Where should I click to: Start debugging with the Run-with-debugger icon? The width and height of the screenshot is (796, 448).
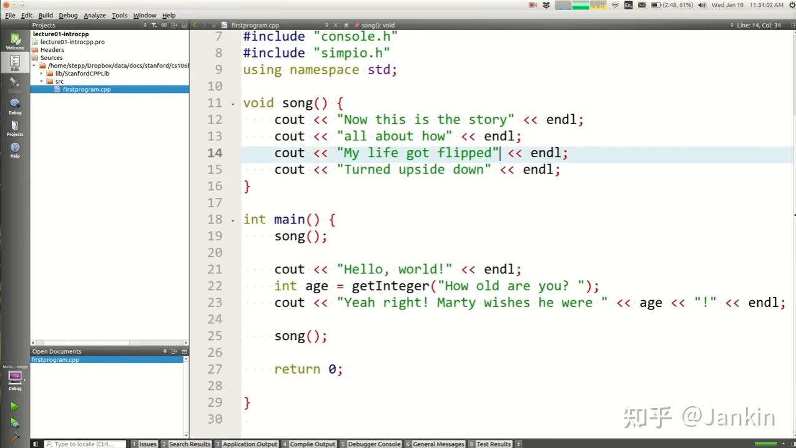(x=14, y=423)
